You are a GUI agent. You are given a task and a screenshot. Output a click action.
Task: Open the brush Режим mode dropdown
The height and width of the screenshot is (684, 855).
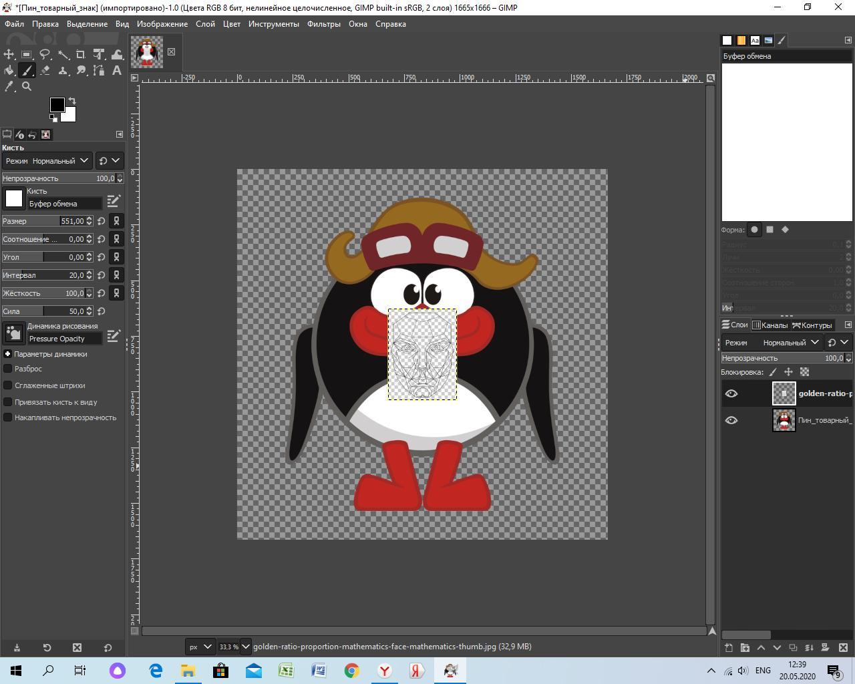pyautogui.click(x=47, y=160)
